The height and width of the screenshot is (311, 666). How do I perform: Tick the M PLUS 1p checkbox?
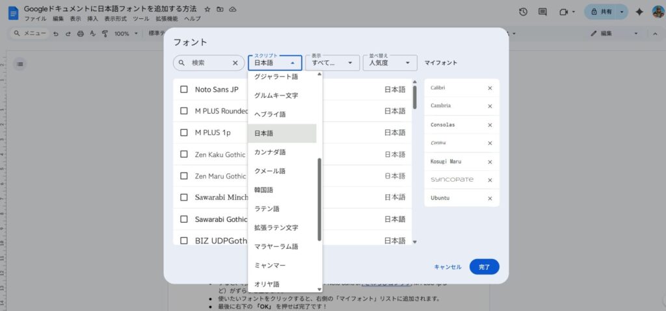point(184,132)
